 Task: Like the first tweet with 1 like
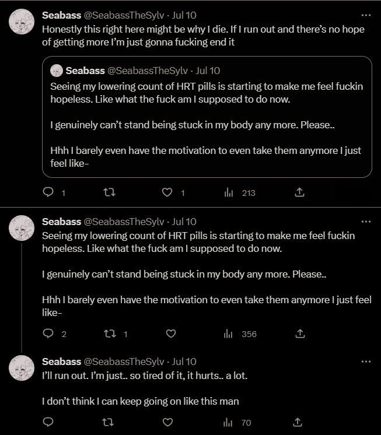point(167,192)
